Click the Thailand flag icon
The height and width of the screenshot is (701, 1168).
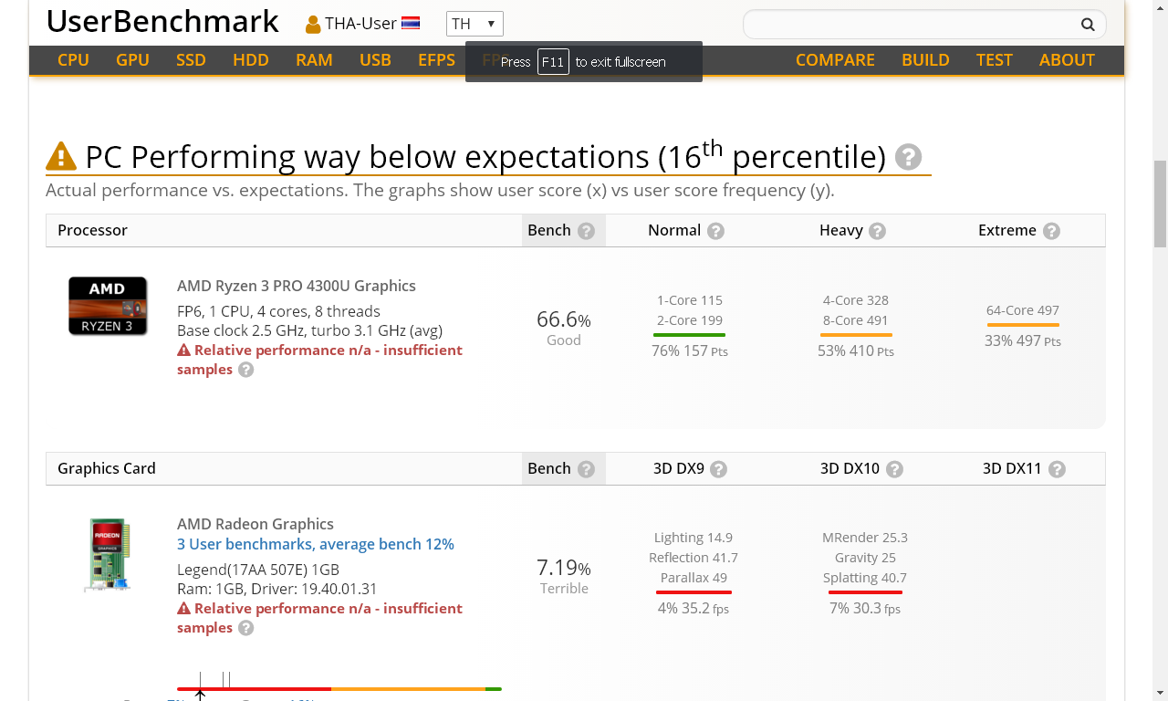pos(411,24)
